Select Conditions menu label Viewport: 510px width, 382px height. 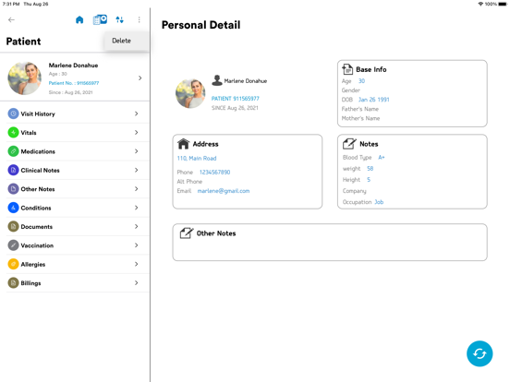point(36,208)
